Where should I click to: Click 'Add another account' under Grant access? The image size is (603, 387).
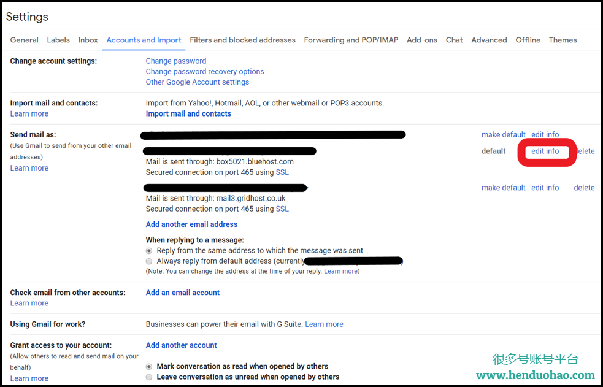182,345
